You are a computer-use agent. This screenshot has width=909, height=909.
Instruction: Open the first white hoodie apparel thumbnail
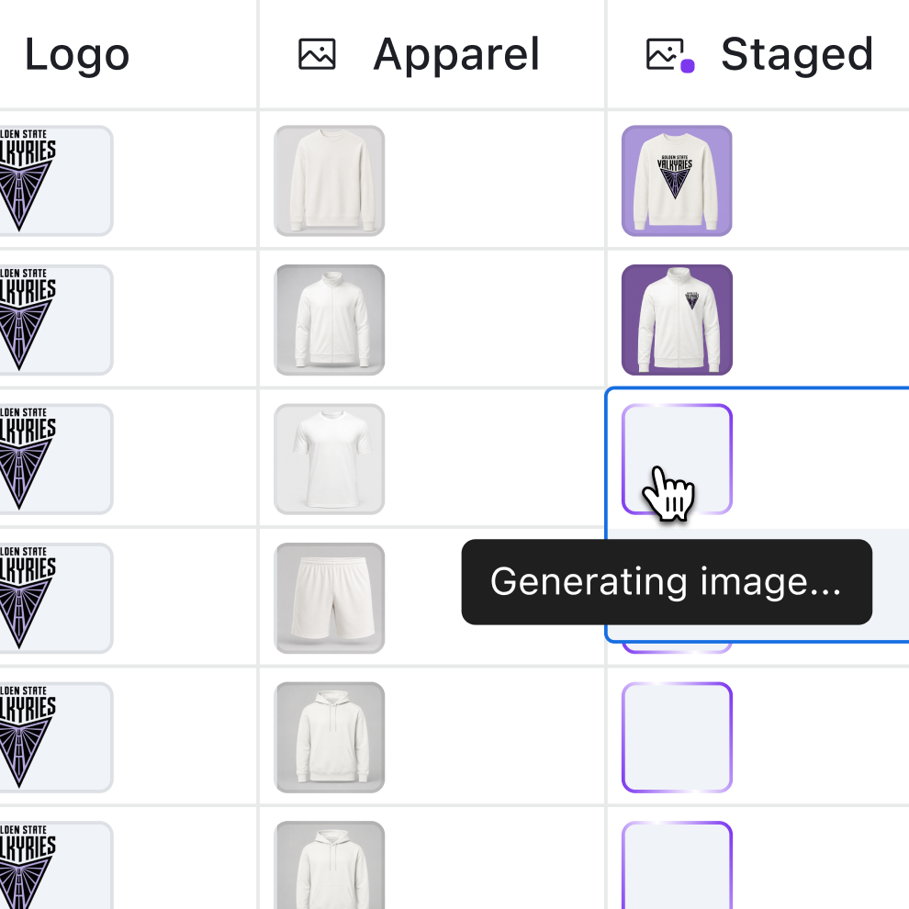pyautogui.click(x=330, y=737)
